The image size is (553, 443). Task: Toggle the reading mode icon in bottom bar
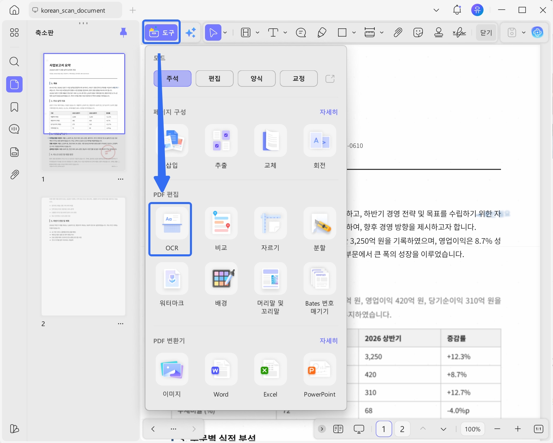pos(338,429)
